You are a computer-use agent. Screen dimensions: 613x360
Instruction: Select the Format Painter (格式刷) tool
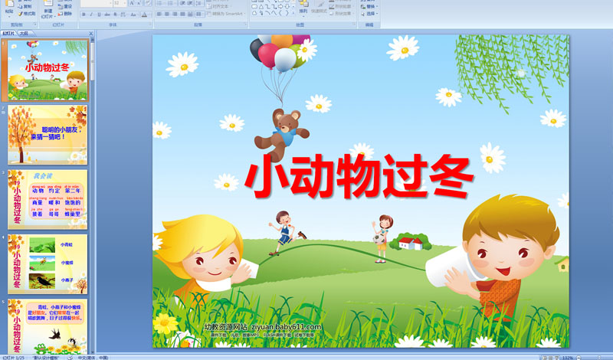coord(27,14)
